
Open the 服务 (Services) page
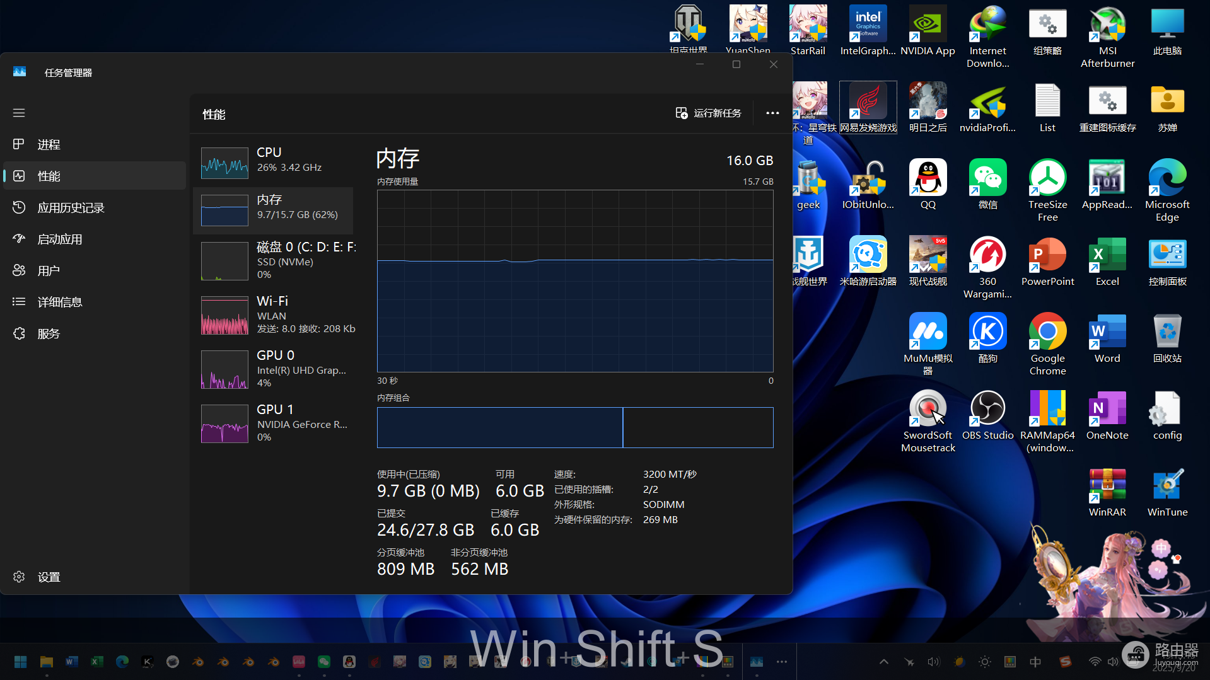pyautogui.click(x=95, y=333)
